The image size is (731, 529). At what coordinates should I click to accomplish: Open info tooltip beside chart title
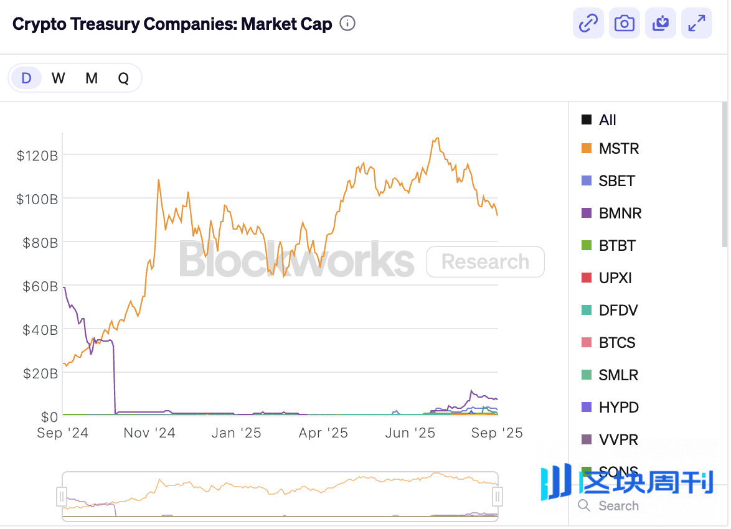(x=347, y=23)
